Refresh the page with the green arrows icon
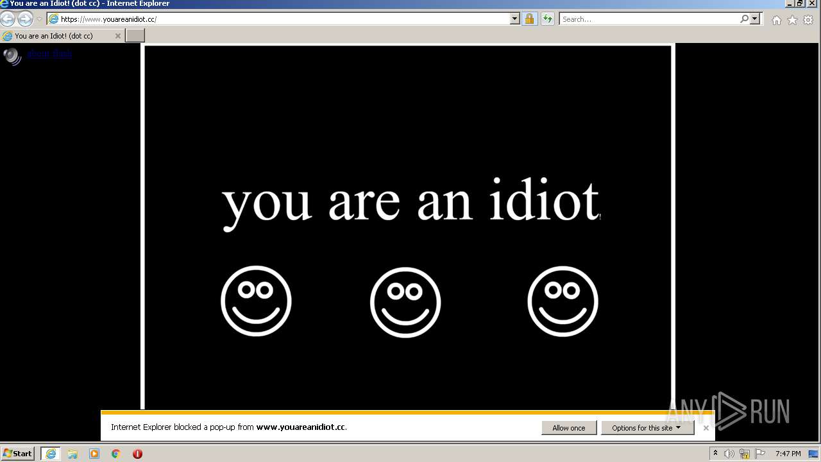The height and width of the screenshot is (462, 821). (x=547, y=19)
